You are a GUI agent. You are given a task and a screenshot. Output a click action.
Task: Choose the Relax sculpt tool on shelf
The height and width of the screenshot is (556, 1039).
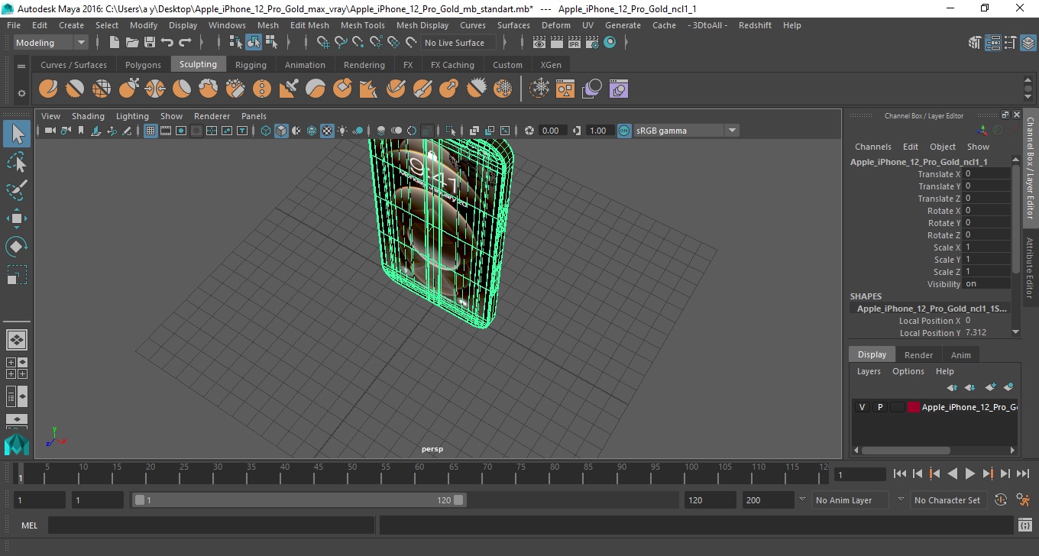click(102, 89)
